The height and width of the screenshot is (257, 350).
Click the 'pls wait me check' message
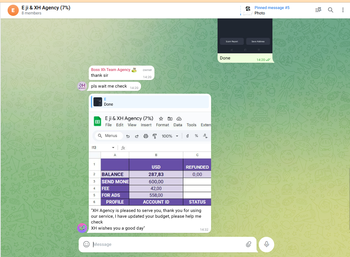pyautogui.click(x=109, y=86)
